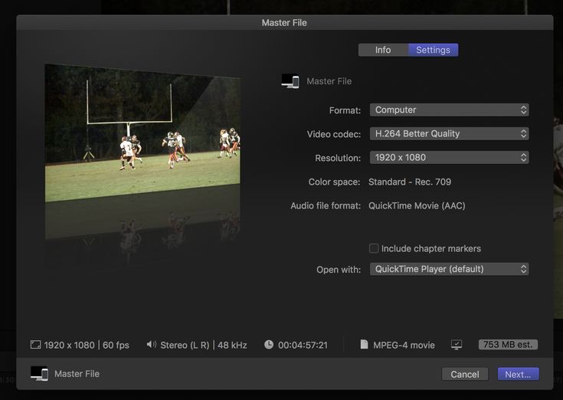This screenshot has width=563, height=400.
Task: Click the Standard - Rec. 709 color space value
Action: point(410,182)
